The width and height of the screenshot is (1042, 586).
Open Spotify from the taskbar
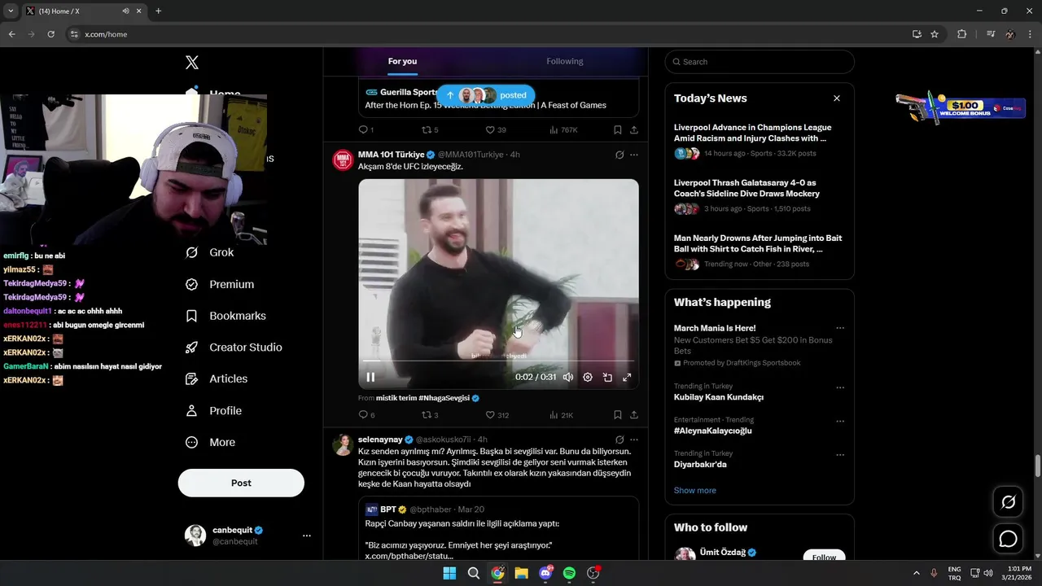(569, 573)
